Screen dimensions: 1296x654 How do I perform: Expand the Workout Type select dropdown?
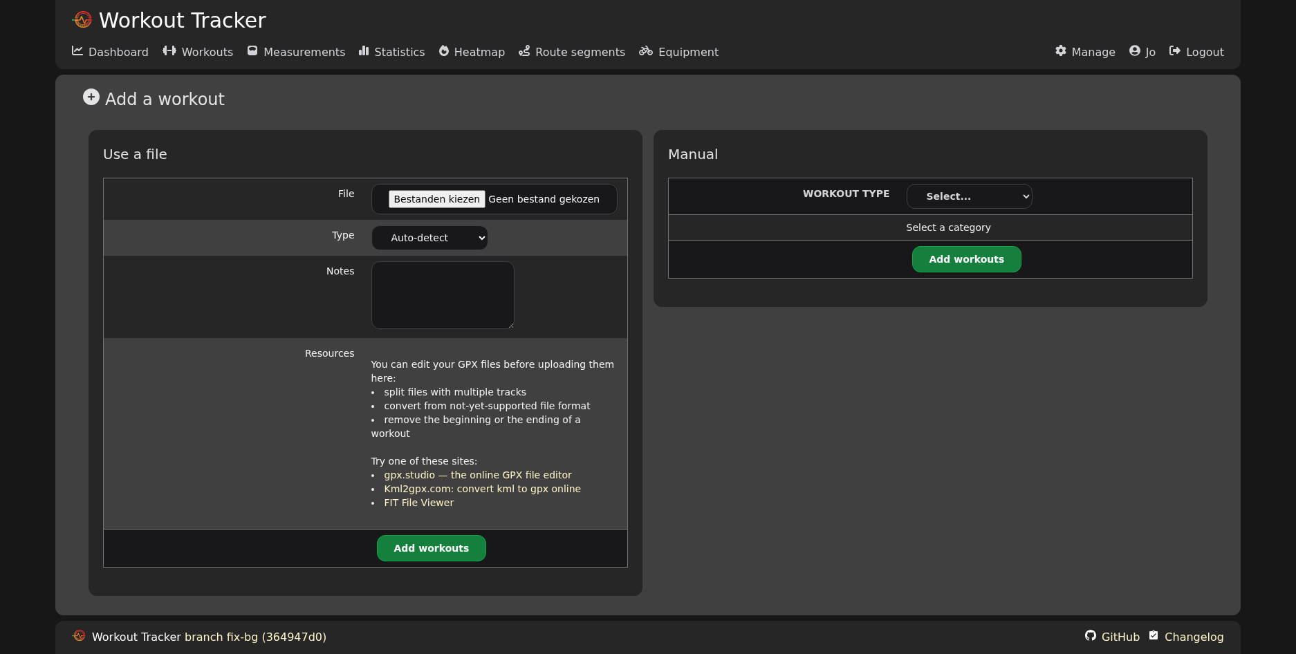[969, 196]
